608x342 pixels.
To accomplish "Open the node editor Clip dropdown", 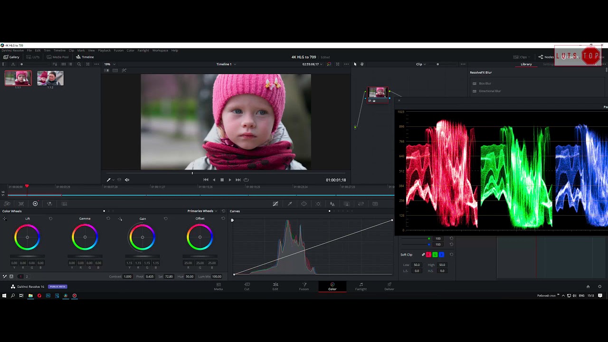I will click(420, 64).
